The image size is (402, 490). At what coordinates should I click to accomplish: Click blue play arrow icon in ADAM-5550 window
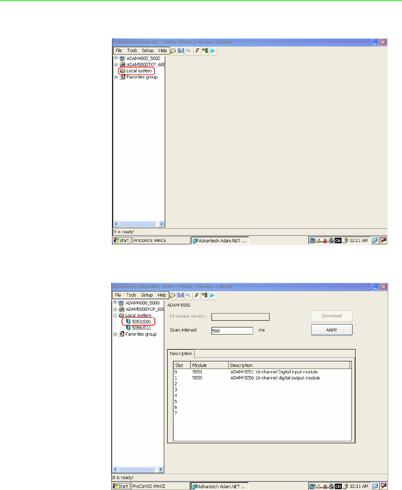212,295
